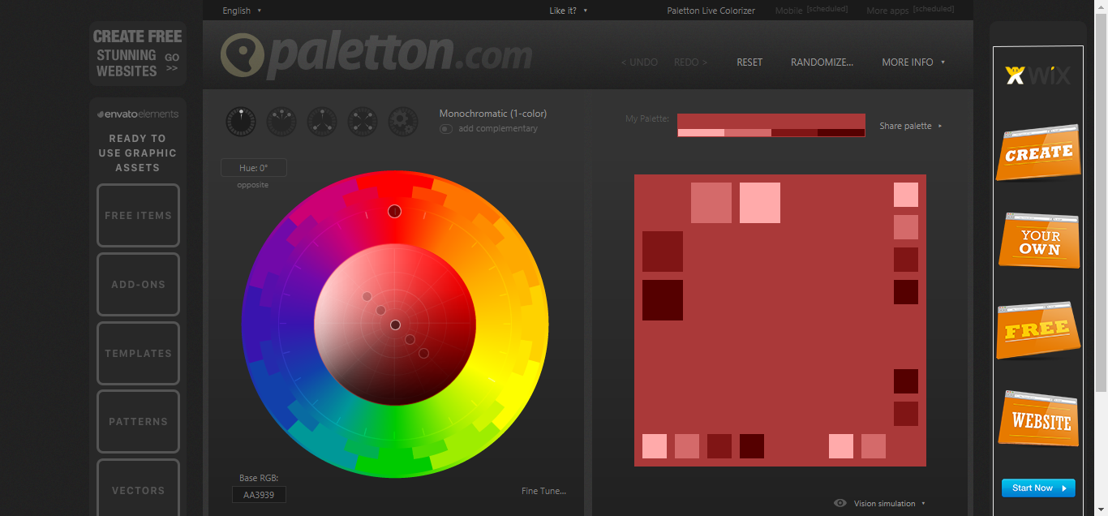The width and height of the screenshot is (1108, 516).
Task: Click the hue handle on the color wheel ring
Action: point(394,211)
